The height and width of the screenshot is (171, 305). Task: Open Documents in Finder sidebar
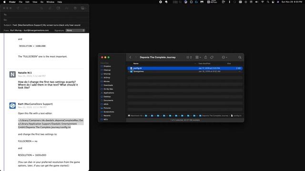pyautogui.click(x=108, y=100)
